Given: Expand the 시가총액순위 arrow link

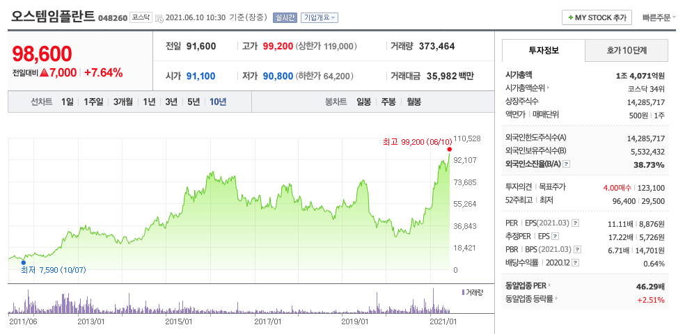Looking at the screenshot, I should (548, 88).
